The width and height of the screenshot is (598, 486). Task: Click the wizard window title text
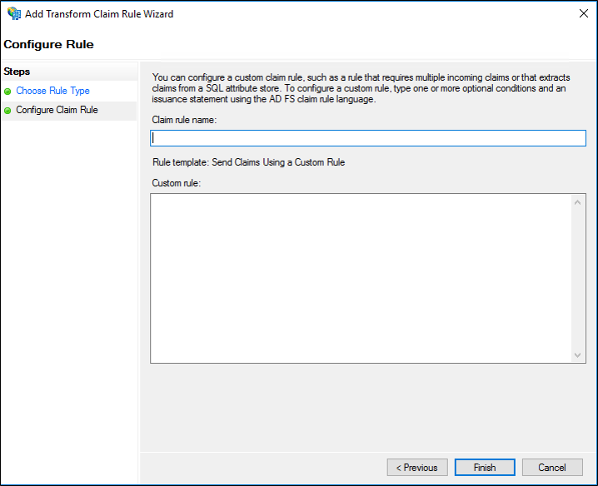click(99, 14)
